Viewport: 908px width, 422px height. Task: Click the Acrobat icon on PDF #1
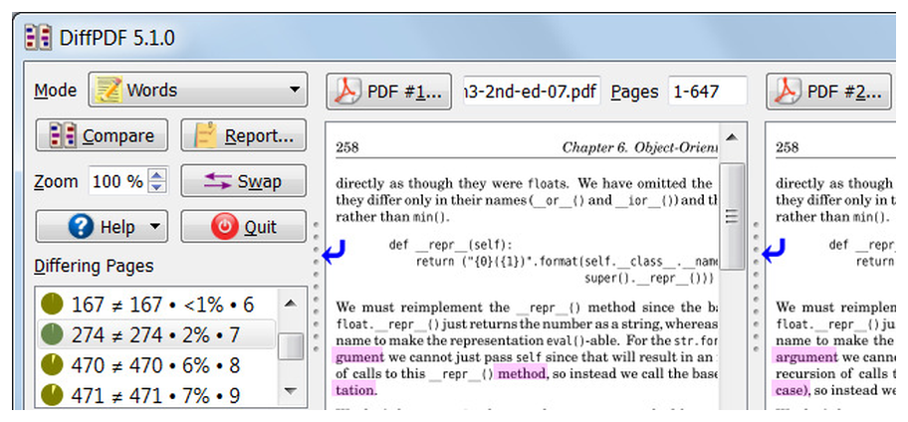(348, 92)
